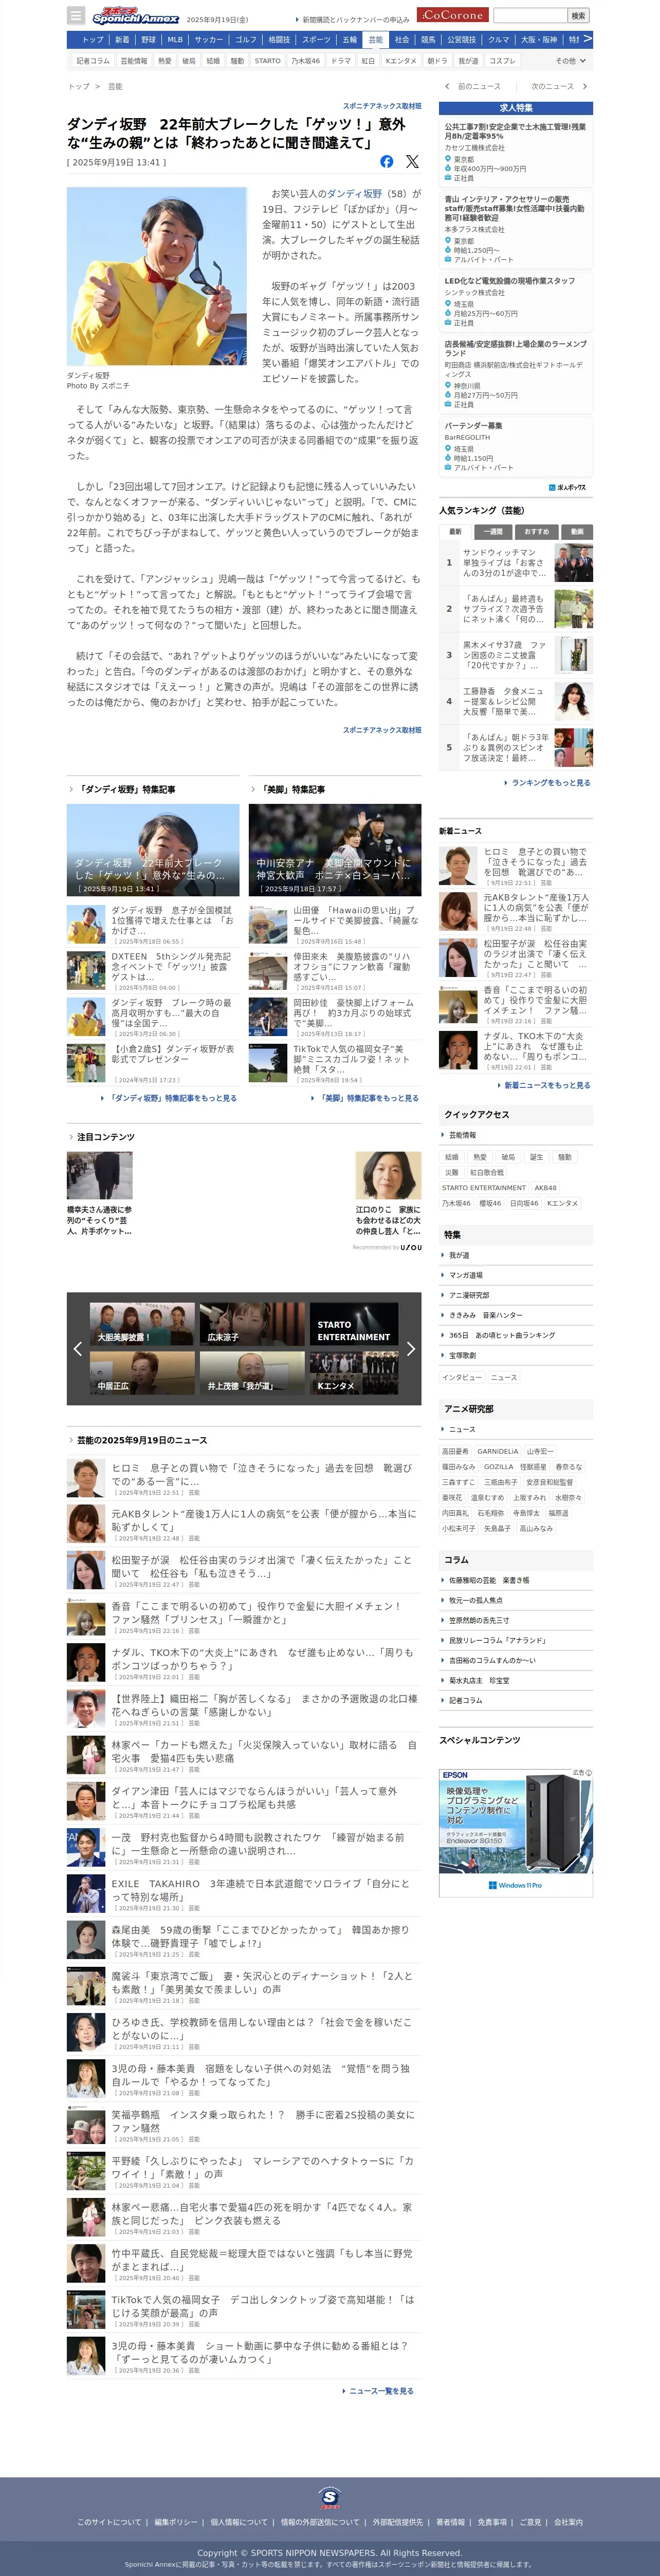Open ranking item 4 工藤静香 thumbnail
660x2576 pixels.
(x=573, y=701)
